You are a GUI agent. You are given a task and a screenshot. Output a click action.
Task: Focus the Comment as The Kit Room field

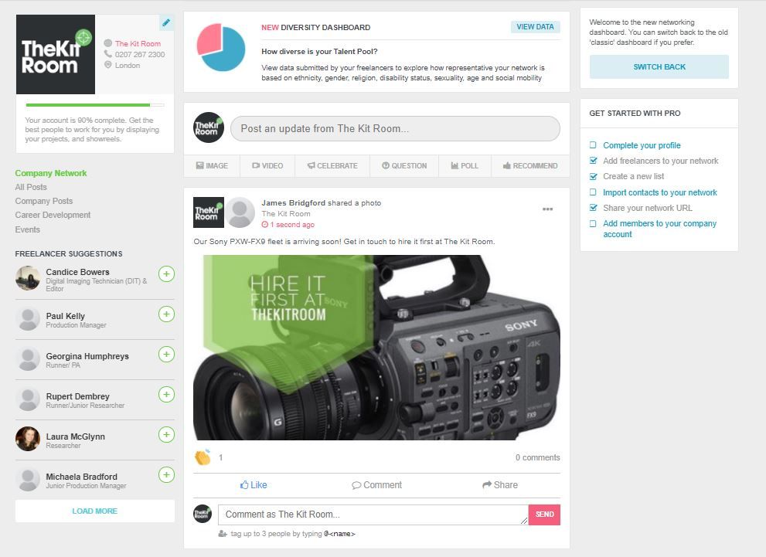373,515
